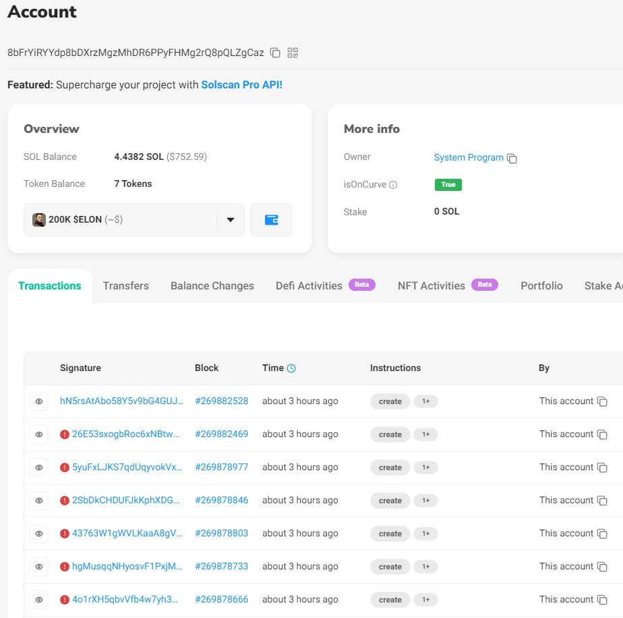Image resolution: width=623 pixels, height=618 pixels.
Task: Click failed-status icon on 4o1rXH5qbvVfb4w7yh3
Action: (64, 599)
